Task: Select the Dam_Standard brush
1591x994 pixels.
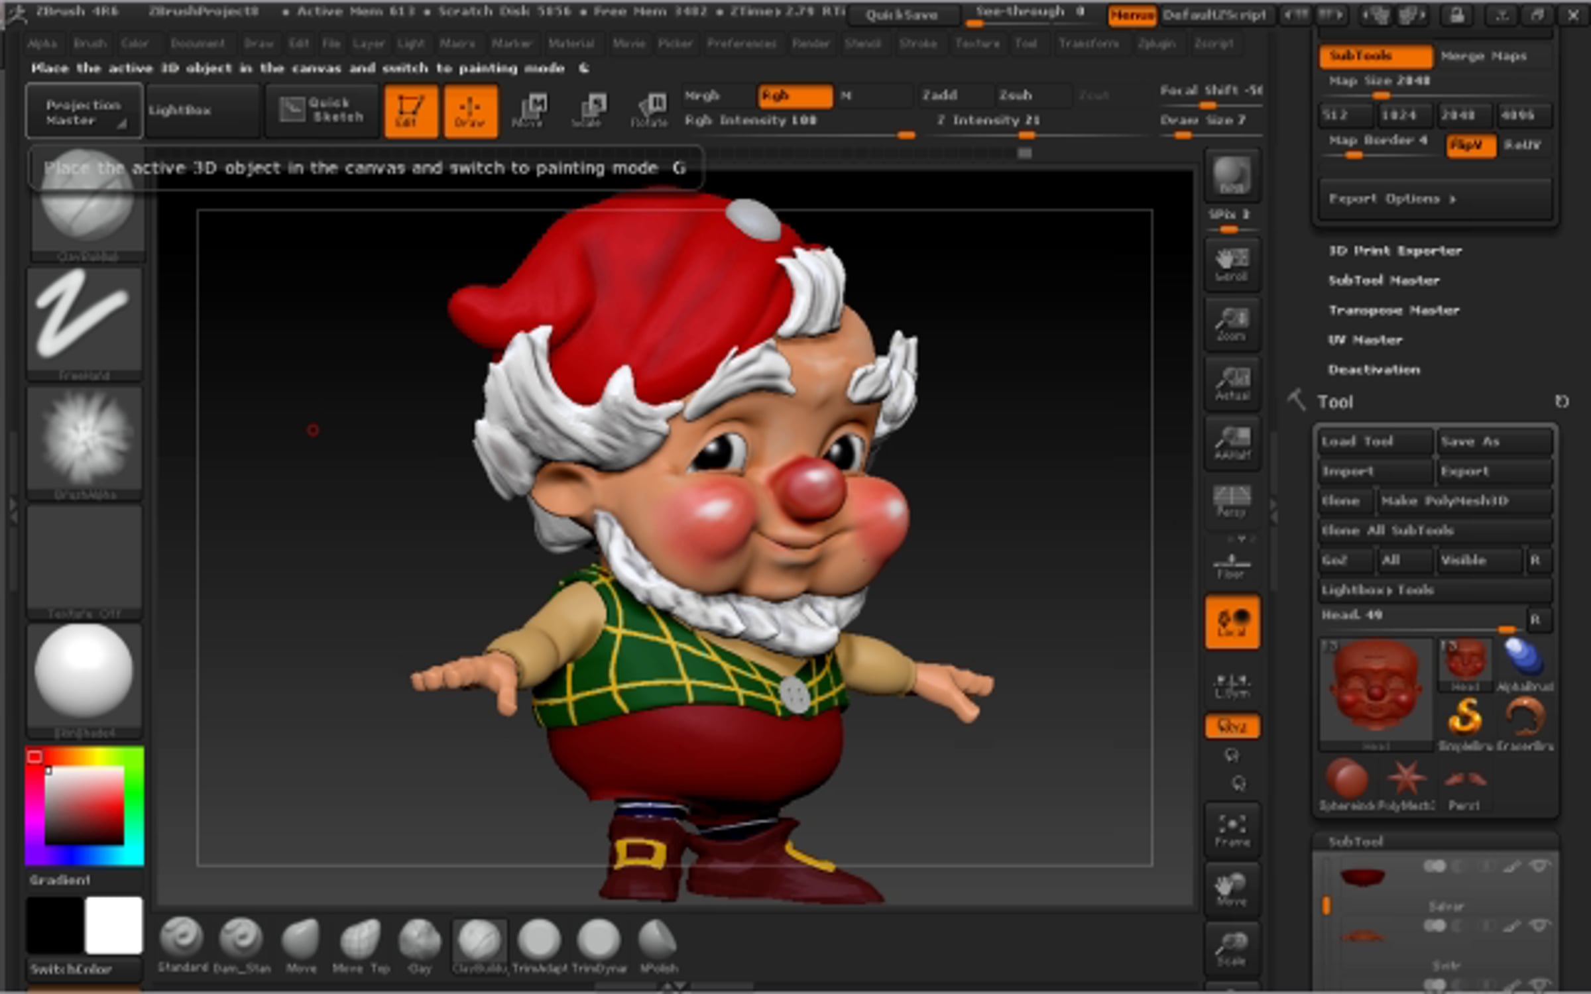Action: coord(241,946)
